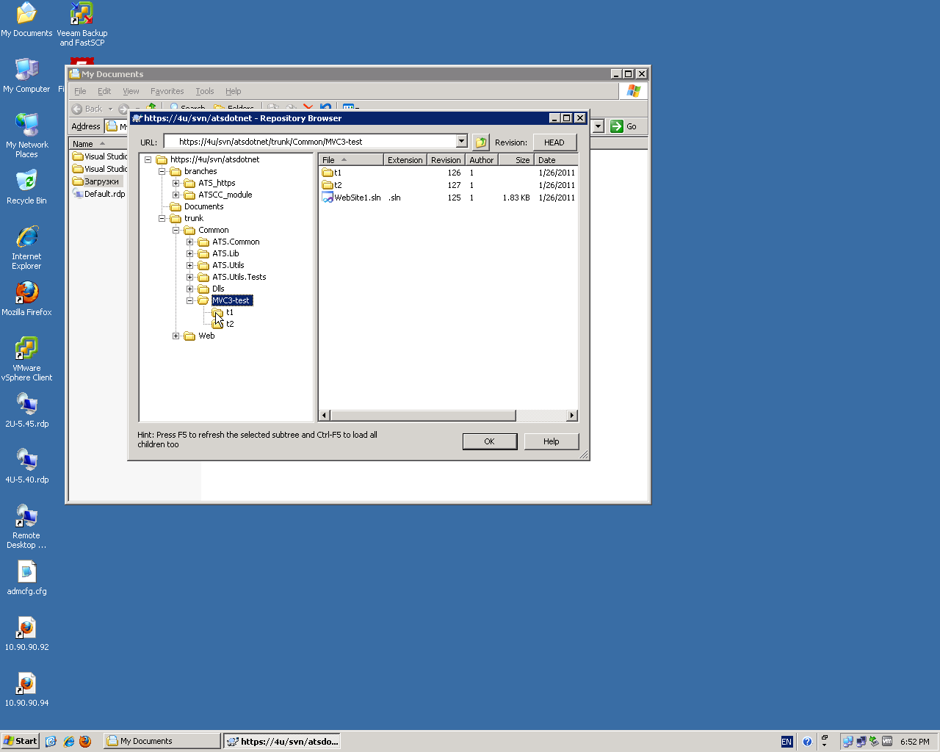
Task: Open Favorites menu in My Documents
Action: click(x=167, y=91)
